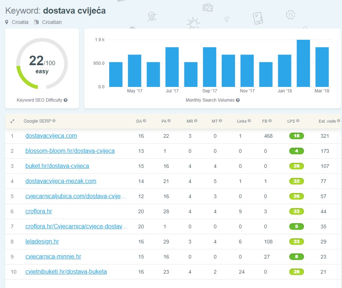This screenshot has height=288, width=342.
Task: Open the DA column help icon
Action: coord(144,120)
